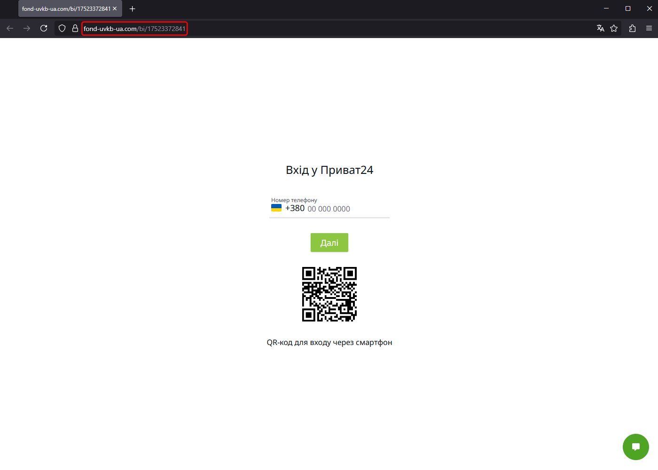This screenshot has width=658, height=470.
Task: Close the fond-uvkb-ua.com tab
Action: pos(115,8)
